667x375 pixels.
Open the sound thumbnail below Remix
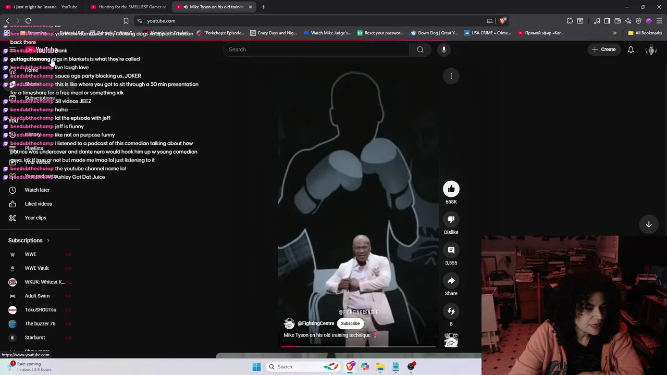451,340
